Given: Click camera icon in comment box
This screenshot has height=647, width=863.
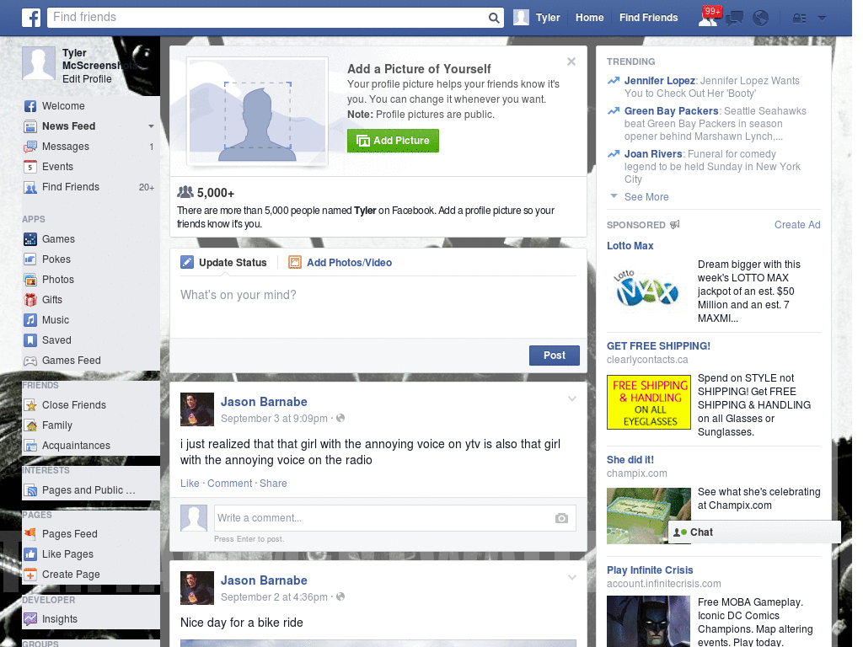Looking at the screenshot, I should pos(561,518).
